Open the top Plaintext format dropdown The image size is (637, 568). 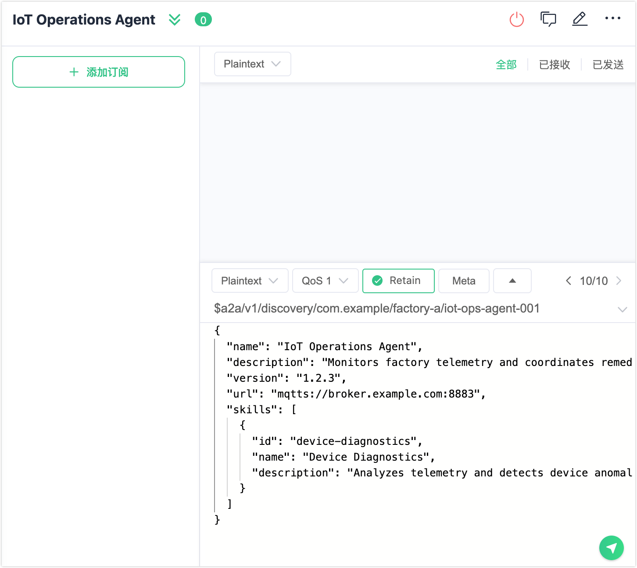[x=252, y=64]
